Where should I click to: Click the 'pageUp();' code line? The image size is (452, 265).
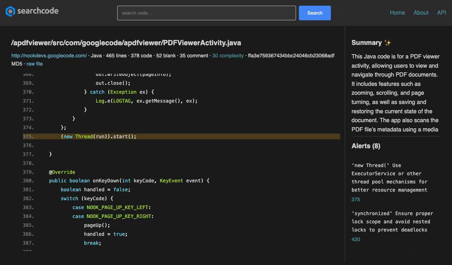(x=97, y=225)
